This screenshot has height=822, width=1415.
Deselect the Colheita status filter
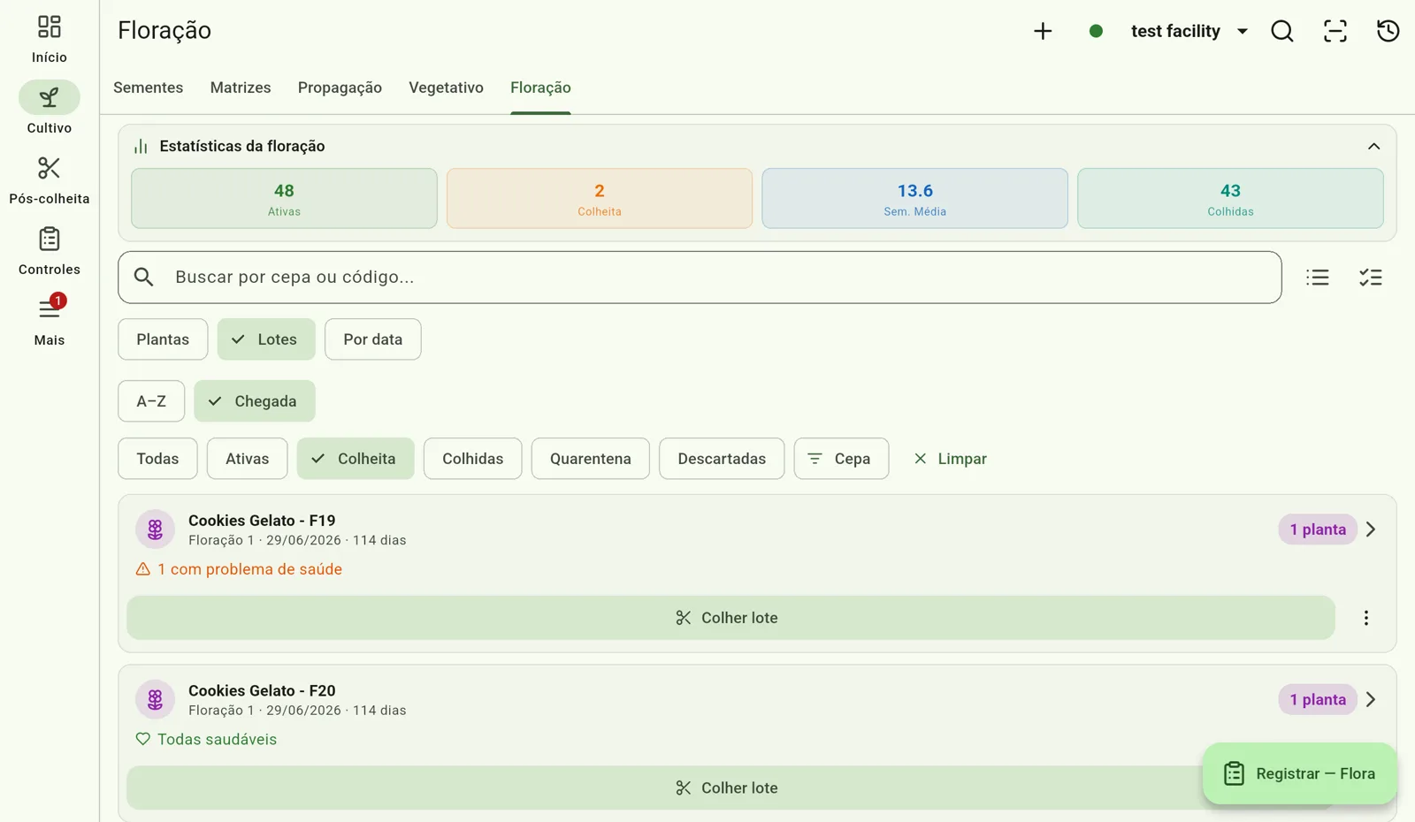[x=356, y=459]
